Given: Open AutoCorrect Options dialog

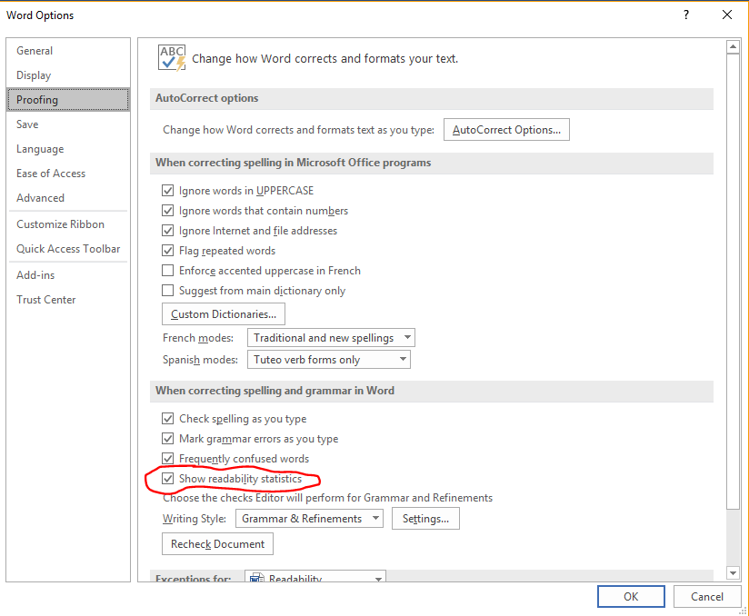Looking at the screenshot, I should (x=506, y=130).
